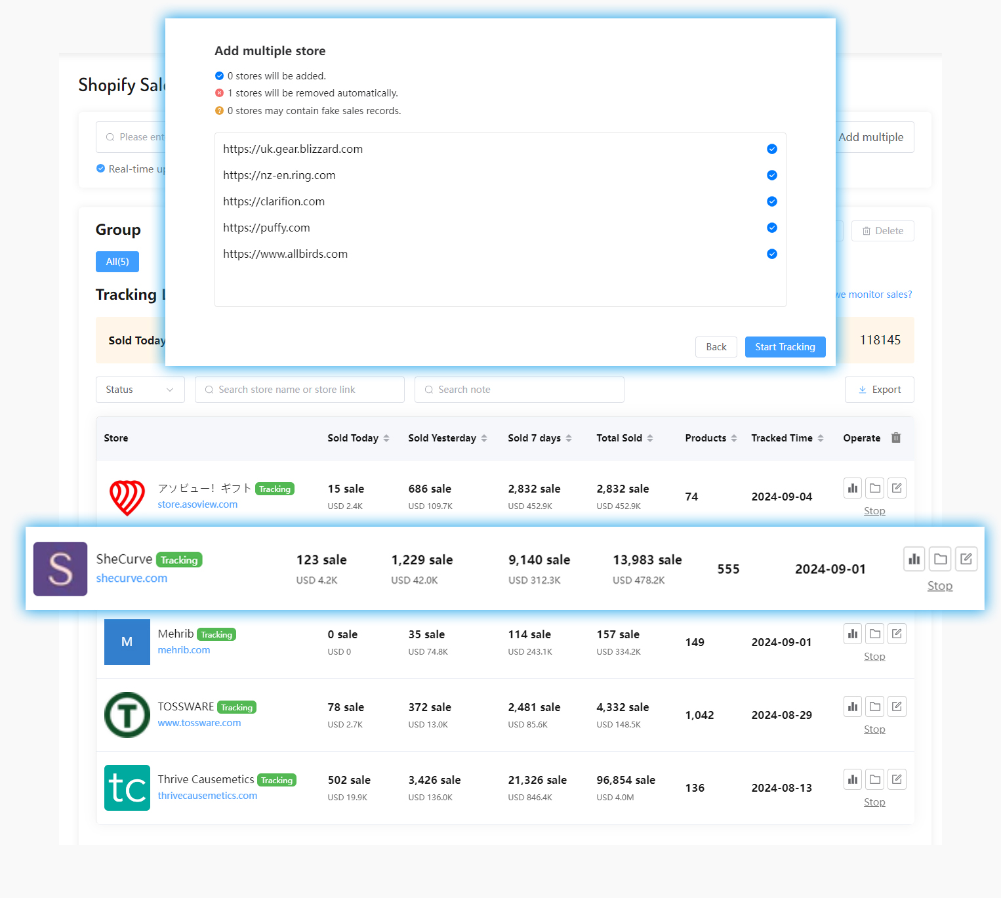Viewport: 1001px width, 898px height.
Task: Click the folder icon for TOSSWARE row
Action: [x=874, y=706]
